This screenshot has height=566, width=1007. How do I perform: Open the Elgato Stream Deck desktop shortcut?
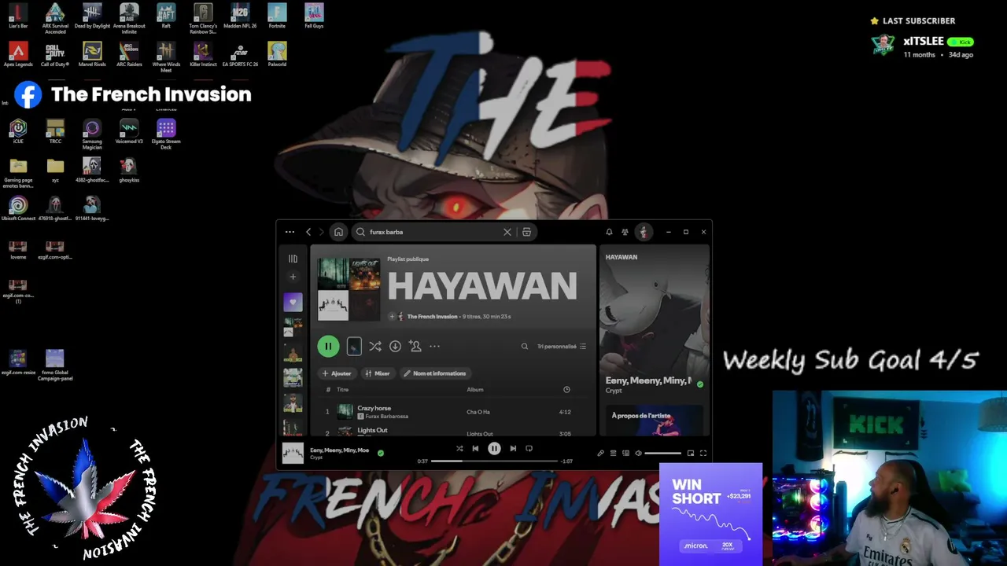click(x=166, y=134)
